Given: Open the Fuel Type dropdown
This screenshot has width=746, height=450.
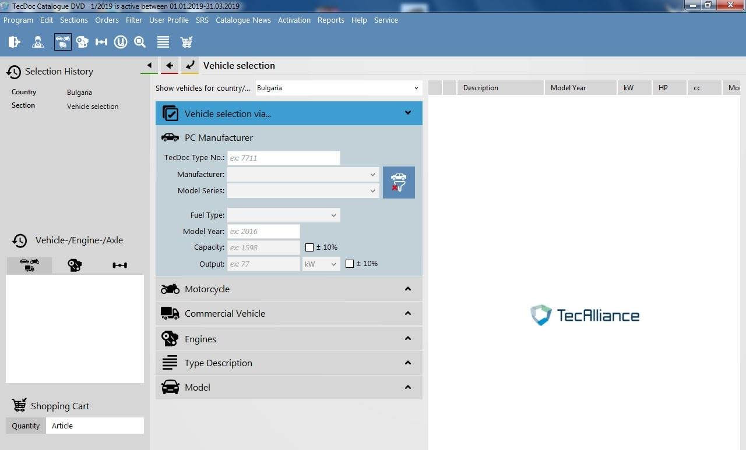Looking at the screenshot, I should [283, 215].
